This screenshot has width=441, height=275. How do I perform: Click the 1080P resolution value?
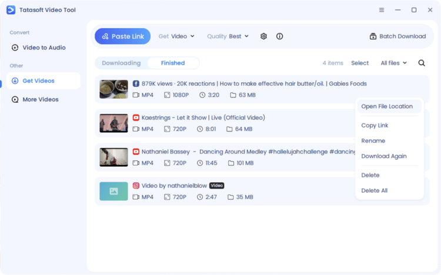(181, 95)
